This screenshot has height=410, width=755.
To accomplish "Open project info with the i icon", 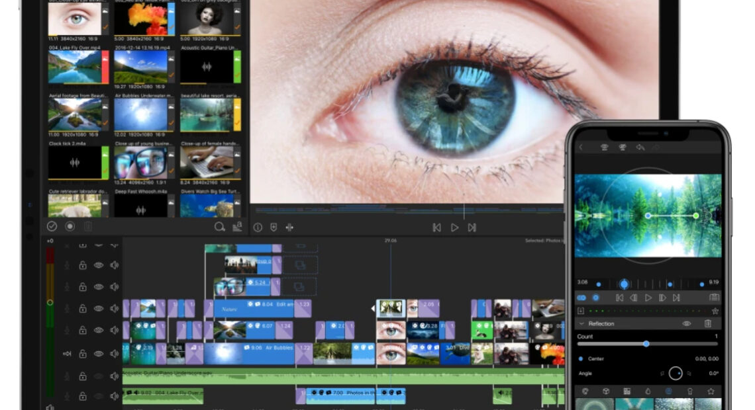I will (x=258, y=227).
